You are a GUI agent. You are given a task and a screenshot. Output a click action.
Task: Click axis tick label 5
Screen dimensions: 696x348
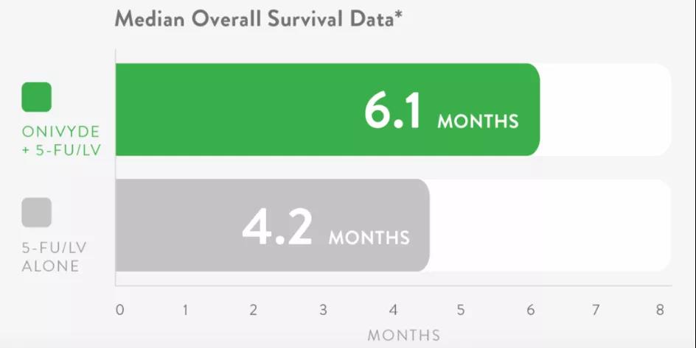click(x=461, y=310)
